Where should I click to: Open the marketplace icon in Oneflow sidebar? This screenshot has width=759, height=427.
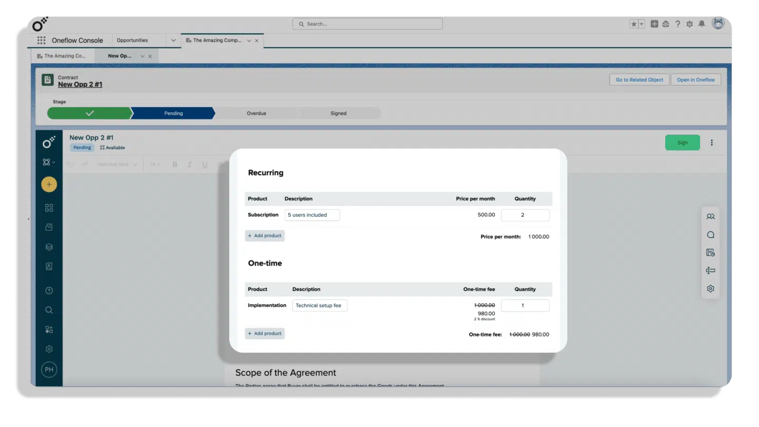pos(49,329)
